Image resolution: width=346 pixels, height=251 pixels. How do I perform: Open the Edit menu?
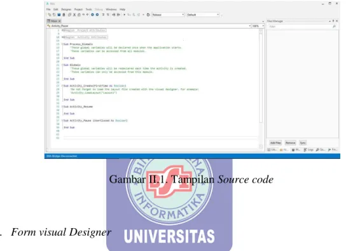pos(55,10)
